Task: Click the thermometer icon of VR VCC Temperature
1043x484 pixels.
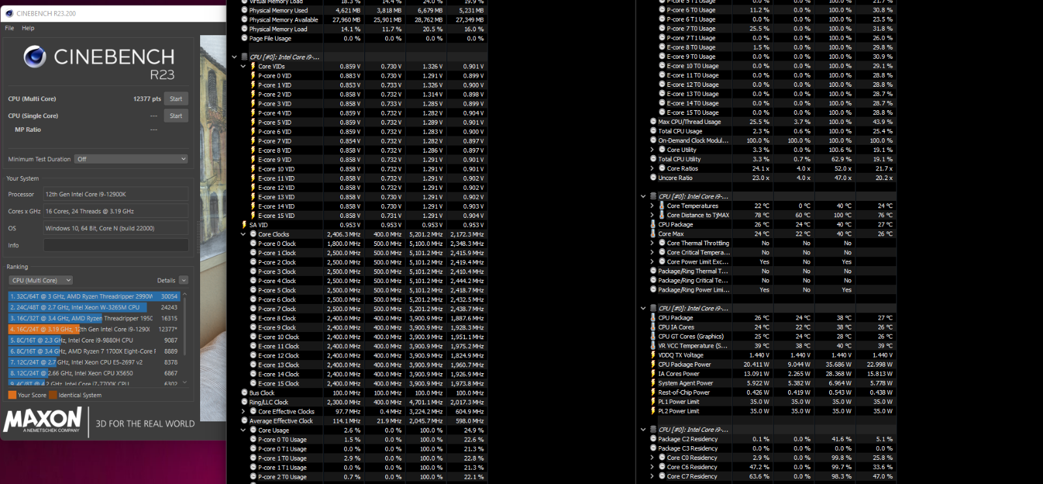Action: [x=653, y=346]
